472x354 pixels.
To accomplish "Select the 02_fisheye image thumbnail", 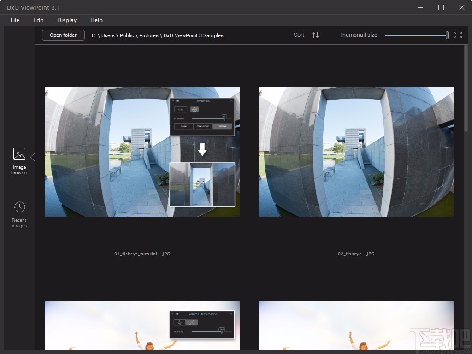I will pyautogui.click(x=356, y=152).
